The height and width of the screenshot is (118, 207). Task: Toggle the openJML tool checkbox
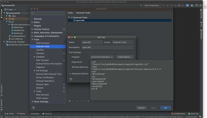click(74, 20)
